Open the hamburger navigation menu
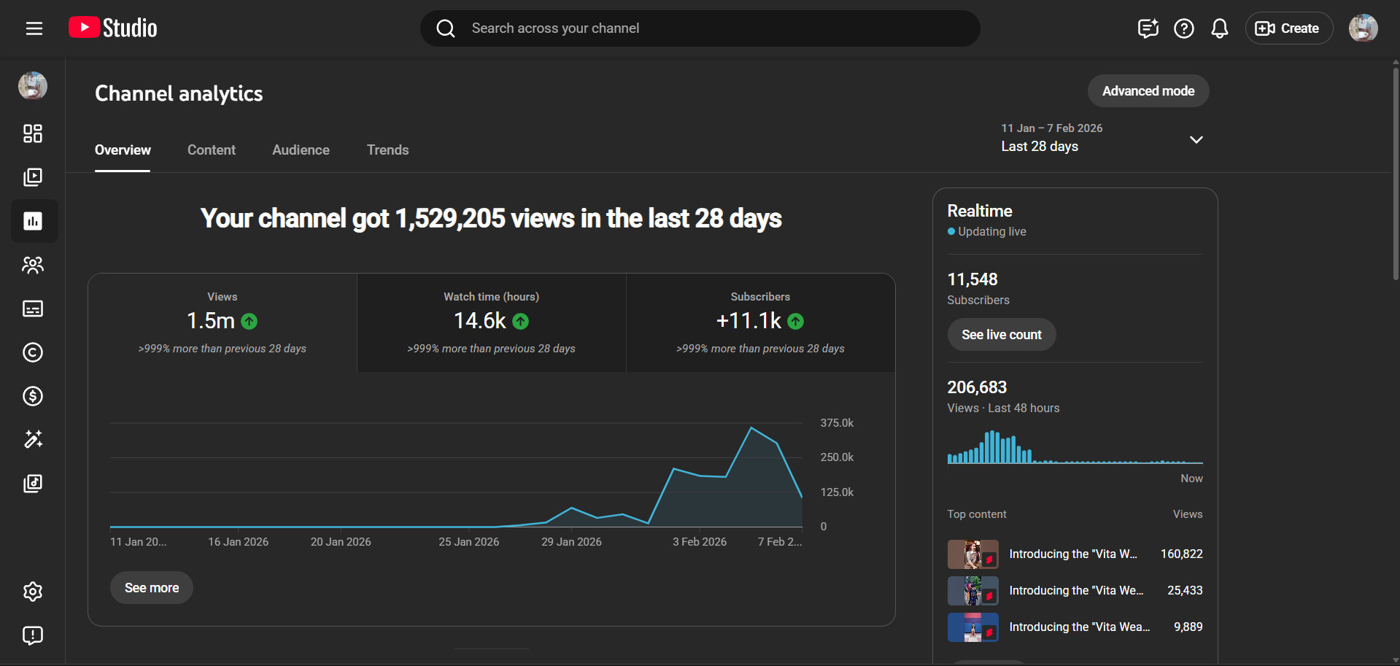 click(x=34, y=28)
